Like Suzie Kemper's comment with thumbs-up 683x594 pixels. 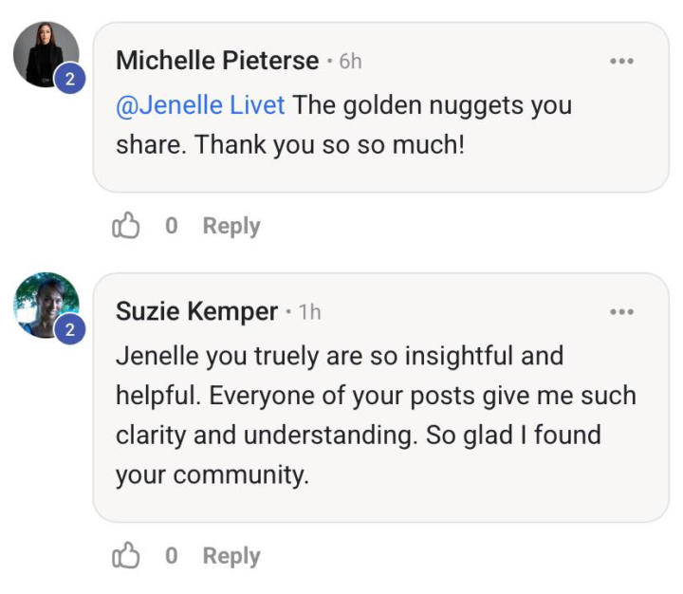point(126,556)
